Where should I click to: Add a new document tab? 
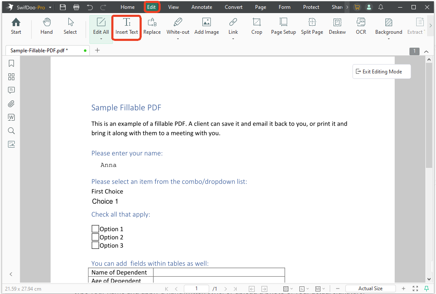click(x=97, y=50)
